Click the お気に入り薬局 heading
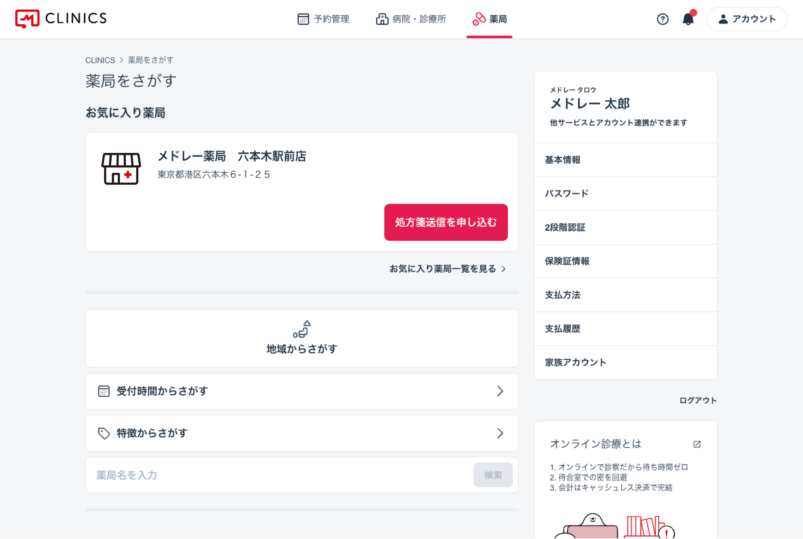The image size is (803, 539). (125, 113)
